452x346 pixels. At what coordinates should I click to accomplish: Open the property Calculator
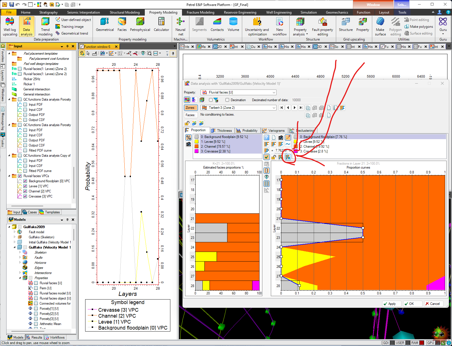coord(161,24)
